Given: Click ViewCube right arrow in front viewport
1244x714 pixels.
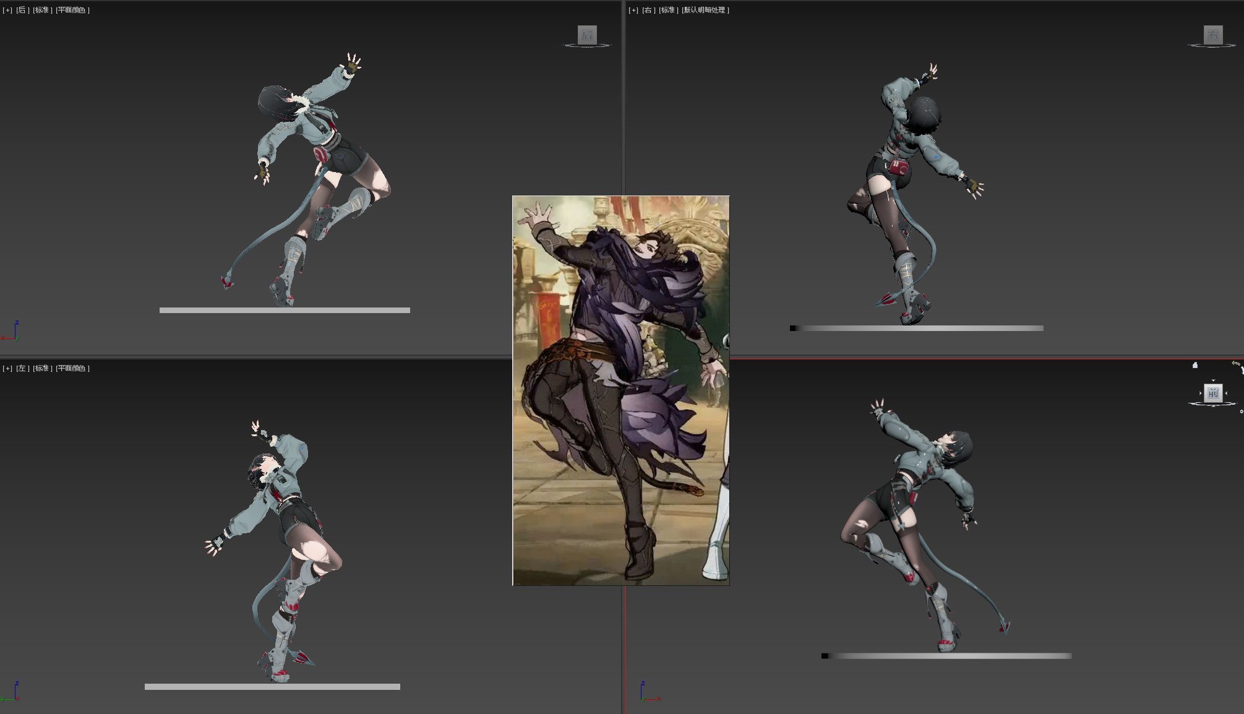Looking at the screenshot, I should click(1226, 393).
